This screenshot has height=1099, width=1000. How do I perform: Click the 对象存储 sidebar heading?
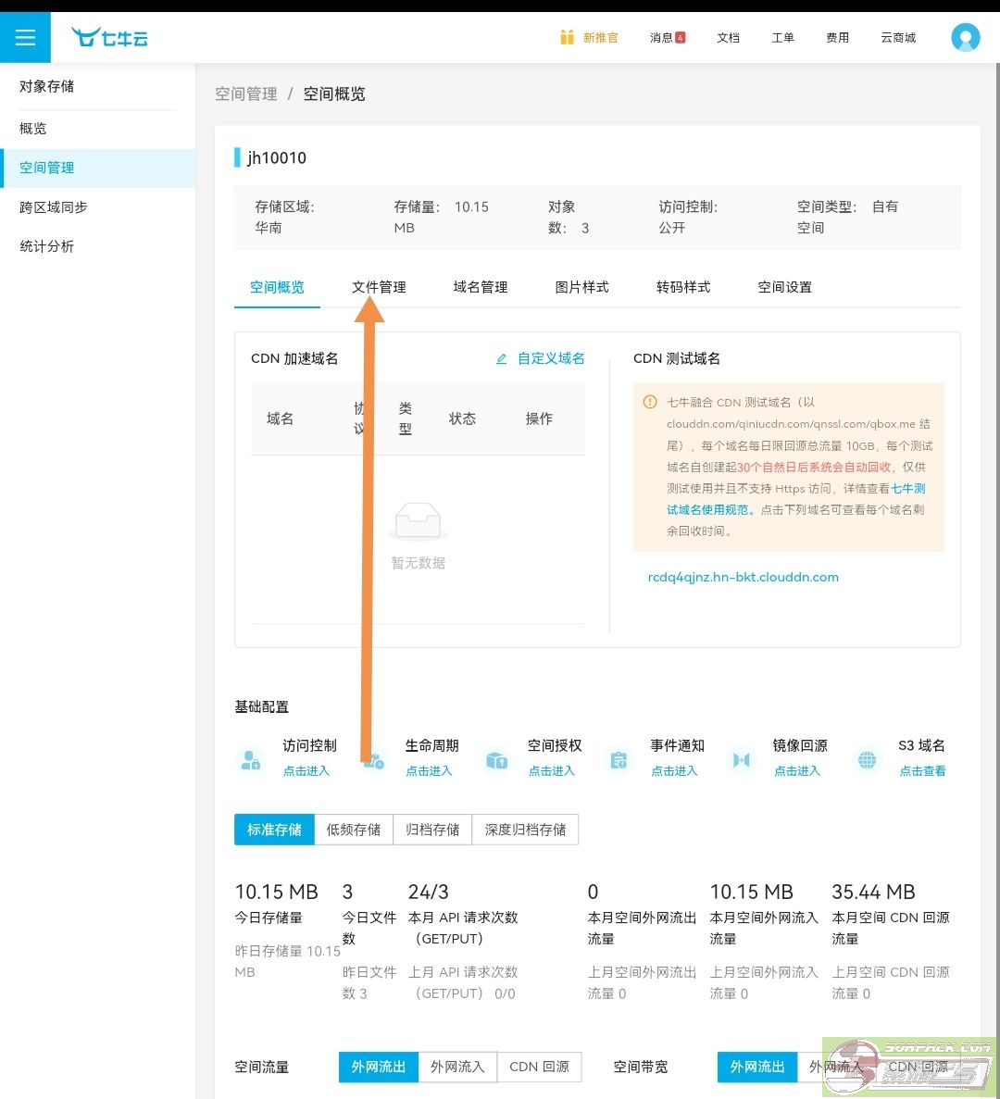[x=46, y=86]
